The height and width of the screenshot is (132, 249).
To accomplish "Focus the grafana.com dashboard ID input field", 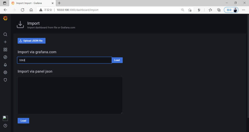I will click(x=64, y=60).
